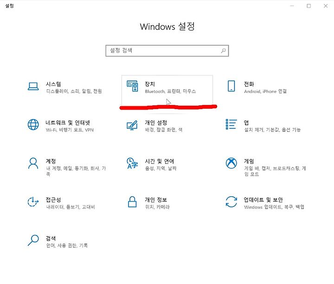Click the 계정 title text
The width and height of the screenshot is (334, 284).
[x=51, y=161]
